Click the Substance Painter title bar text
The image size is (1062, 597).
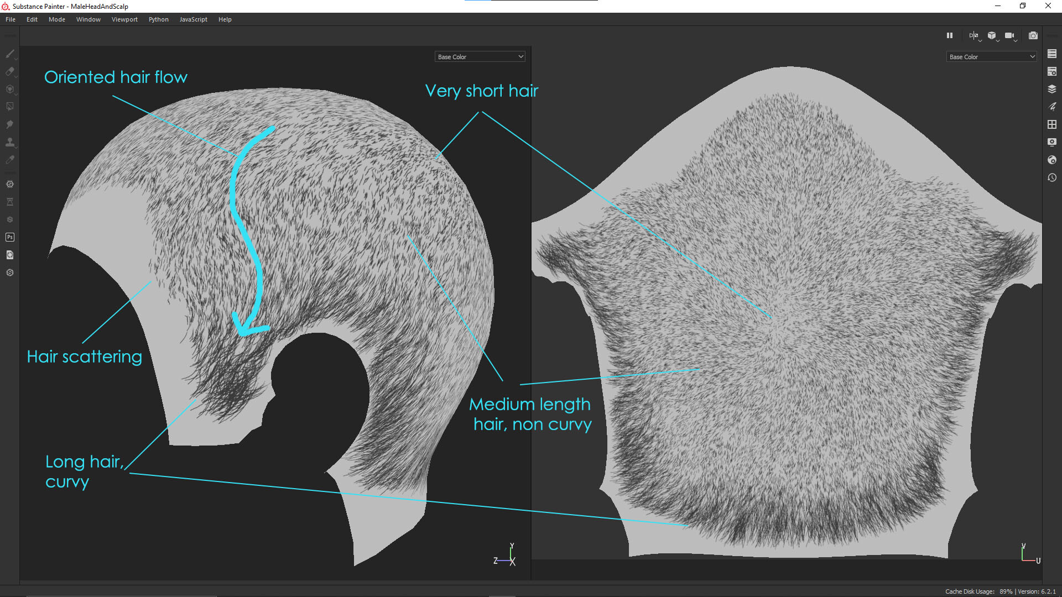[x=70, y=7]
